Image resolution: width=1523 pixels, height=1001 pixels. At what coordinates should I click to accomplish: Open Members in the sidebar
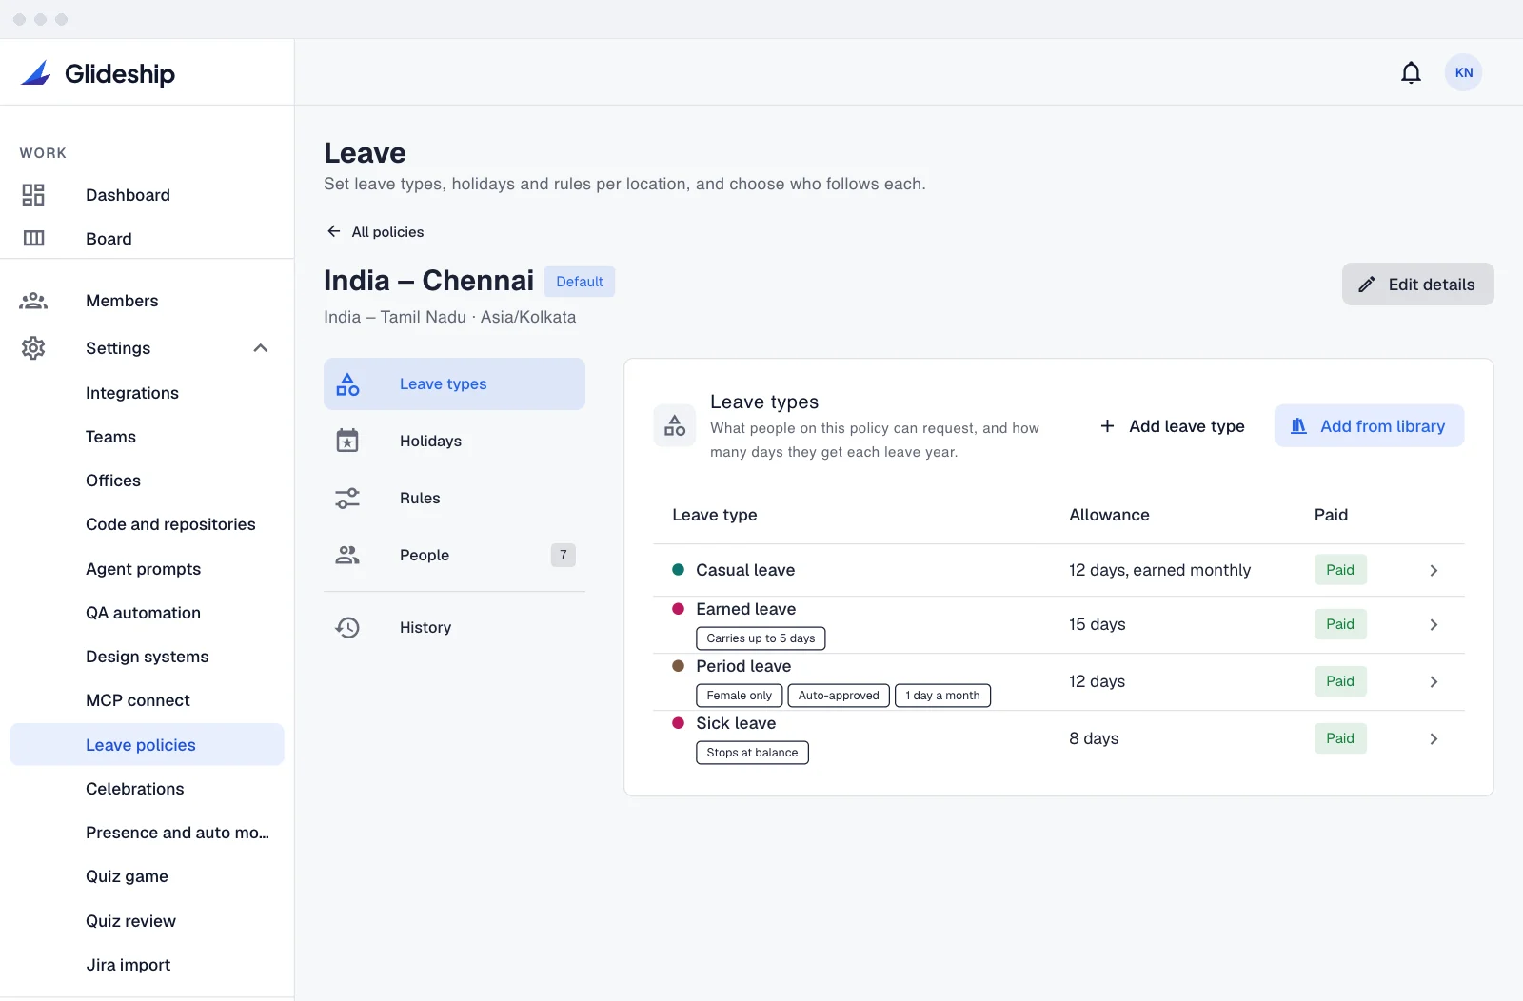147,301
